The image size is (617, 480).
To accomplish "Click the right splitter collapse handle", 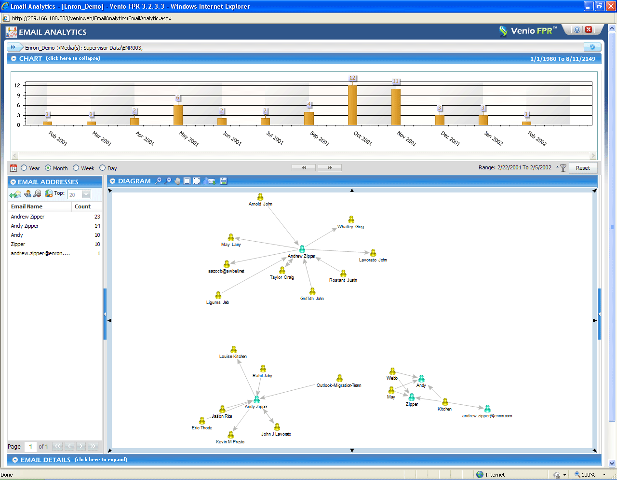I will click(600, 314).
